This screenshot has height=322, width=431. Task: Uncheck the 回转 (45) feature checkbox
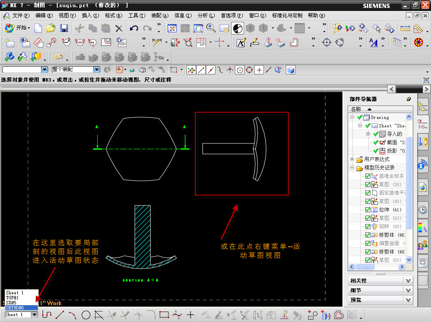[368, 227]
